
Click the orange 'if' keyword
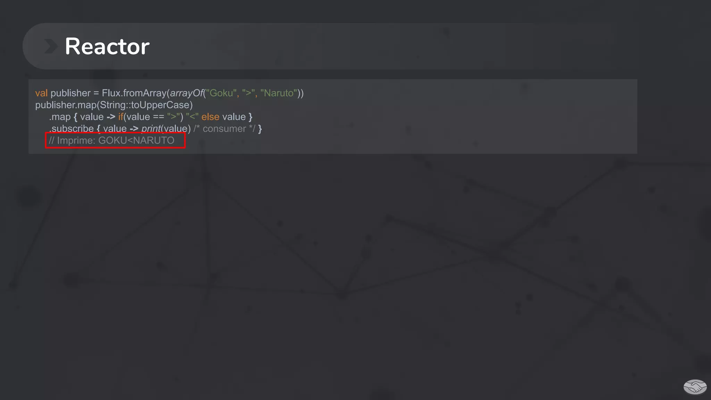(x=120, y=117)
